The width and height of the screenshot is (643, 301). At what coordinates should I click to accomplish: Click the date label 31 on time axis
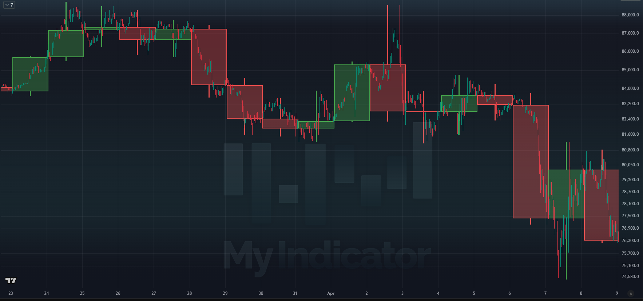[x=295, y=293]
